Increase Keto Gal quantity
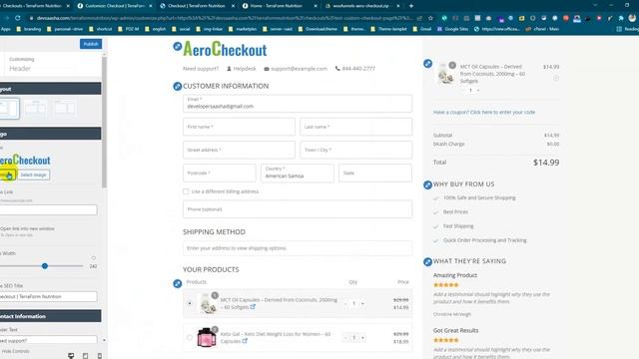The image size is (639, 359). (x=362, y=338)
